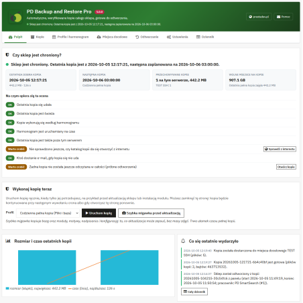Expand the Profil backup profile dropdown
This screenshot has height=303, width=303.
[48, 213]
